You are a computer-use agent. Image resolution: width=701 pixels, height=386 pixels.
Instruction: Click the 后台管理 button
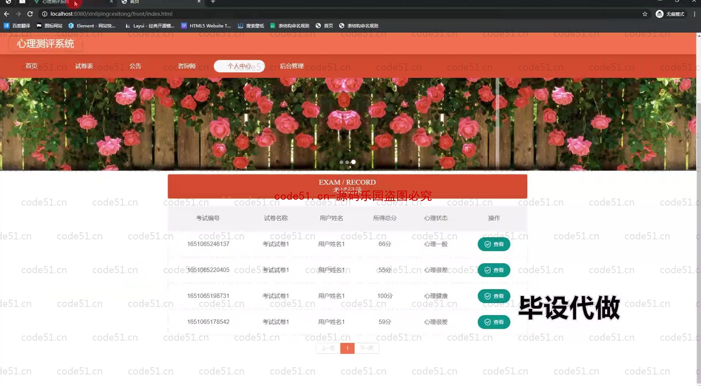[292, 66]
